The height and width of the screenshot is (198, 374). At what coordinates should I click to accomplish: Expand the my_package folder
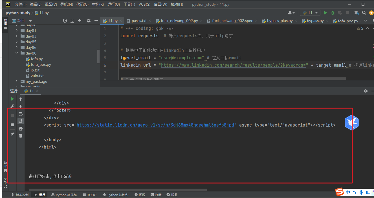coord(17,81)
